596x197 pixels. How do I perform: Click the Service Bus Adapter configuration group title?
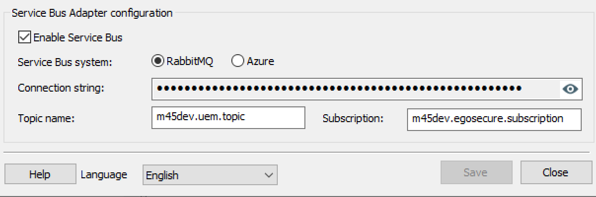click(92, 13)
